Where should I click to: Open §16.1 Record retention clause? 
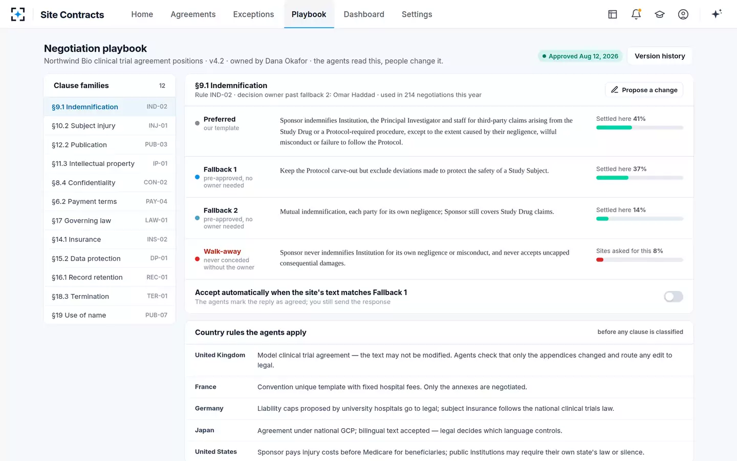[x=110, y=277]
